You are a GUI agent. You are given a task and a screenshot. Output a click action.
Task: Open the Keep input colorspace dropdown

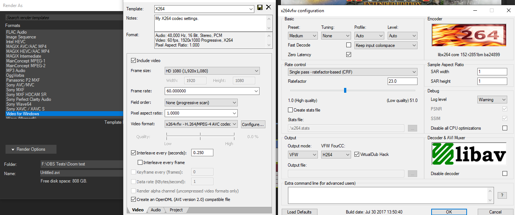(x=386, y=45)
